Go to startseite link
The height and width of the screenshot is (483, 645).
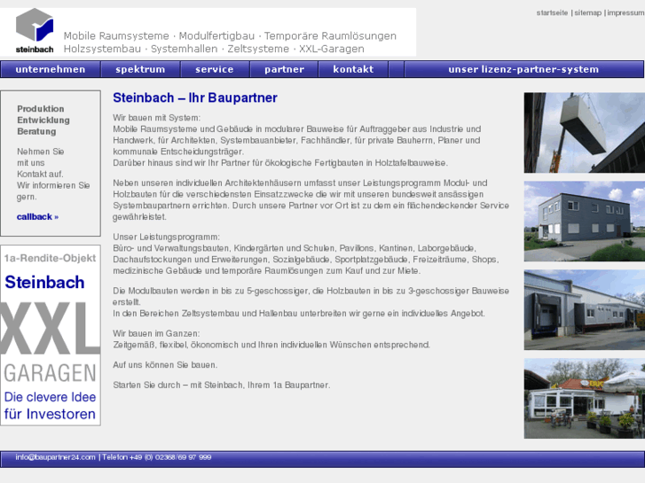(552, 12)
